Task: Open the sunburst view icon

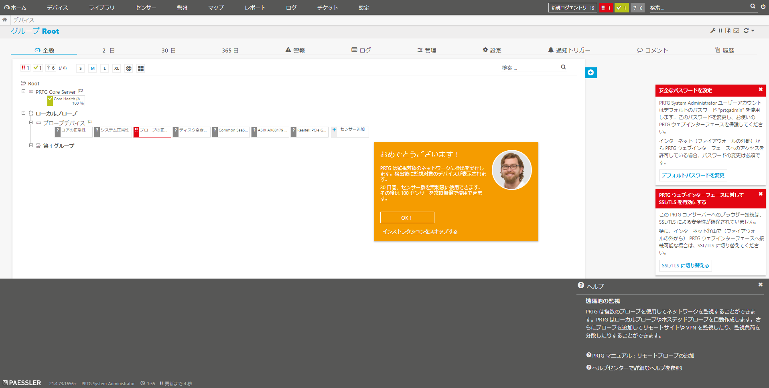Action: point(129,69)
